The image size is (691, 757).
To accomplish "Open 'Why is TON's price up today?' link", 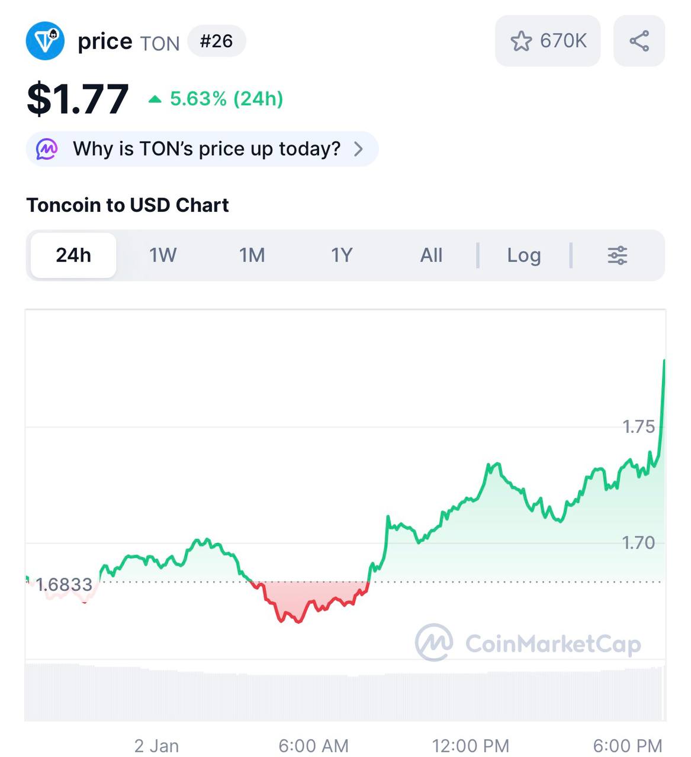I will (x=206, y=149).
